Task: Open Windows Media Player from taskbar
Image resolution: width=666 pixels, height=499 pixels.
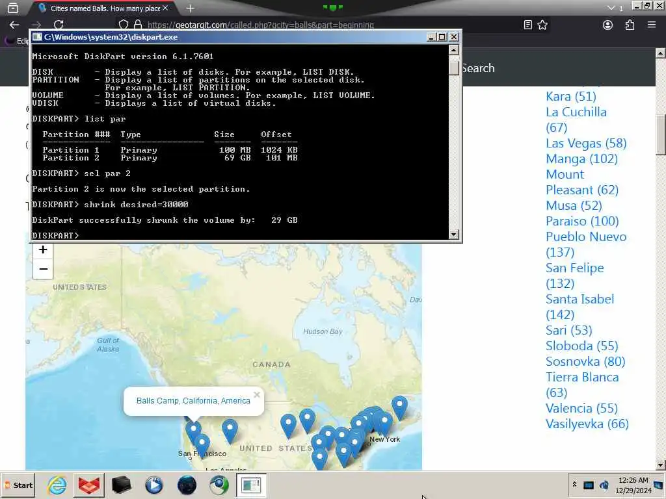Action: tap(153, 485)
